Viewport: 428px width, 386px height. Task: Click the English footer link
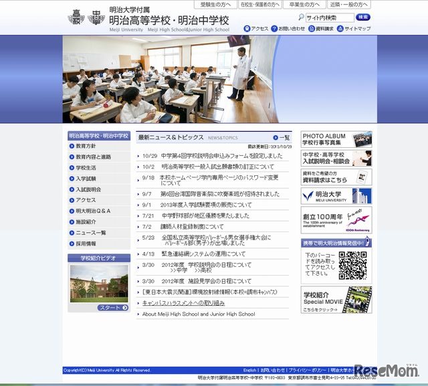[249, 370]
